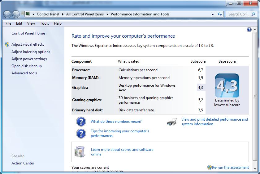
Task: Open the Help menu
Action: coord(58,23)
